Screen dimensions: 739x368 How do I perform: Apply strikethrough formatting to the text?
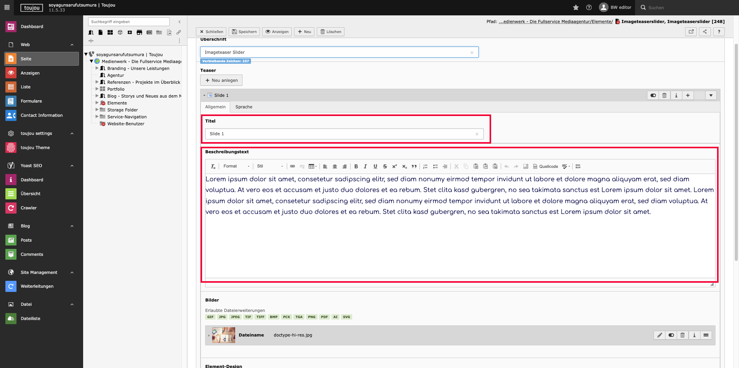pyautogui.click(x=385, y=166)
